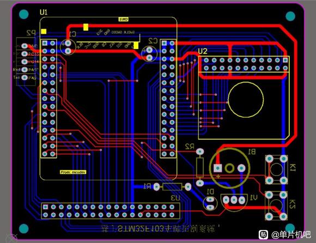Select the top-right mounting hole
This screenshot has width=316, height=243.
coord(290,16)
